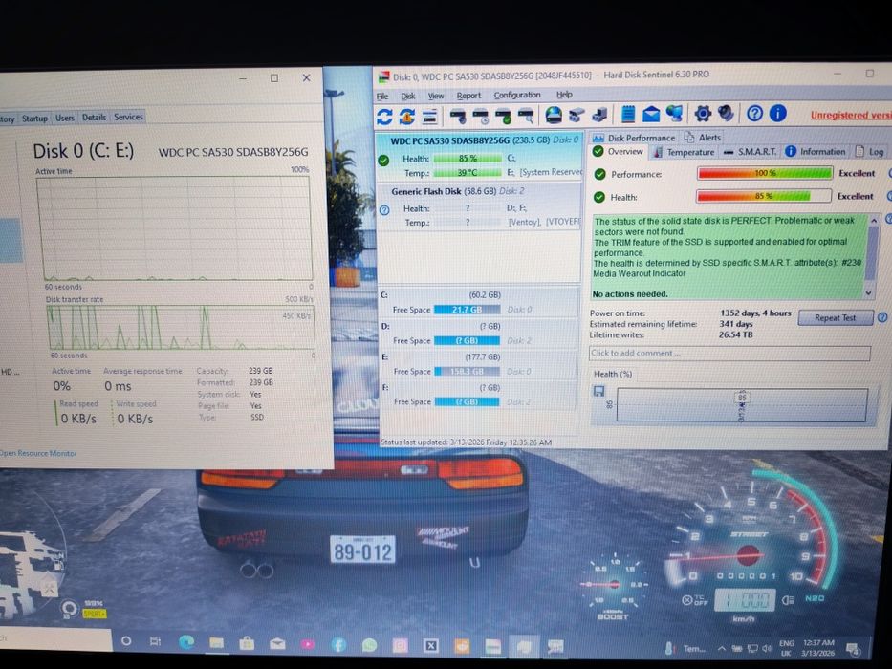Click the speaker sound toolbar icon
This screenshot has height=669, width=892.
click(726, 113)
